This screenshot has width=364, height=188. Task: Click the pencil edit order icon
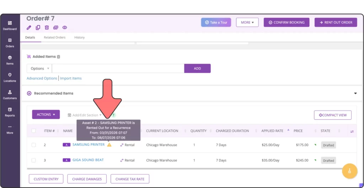29,28
